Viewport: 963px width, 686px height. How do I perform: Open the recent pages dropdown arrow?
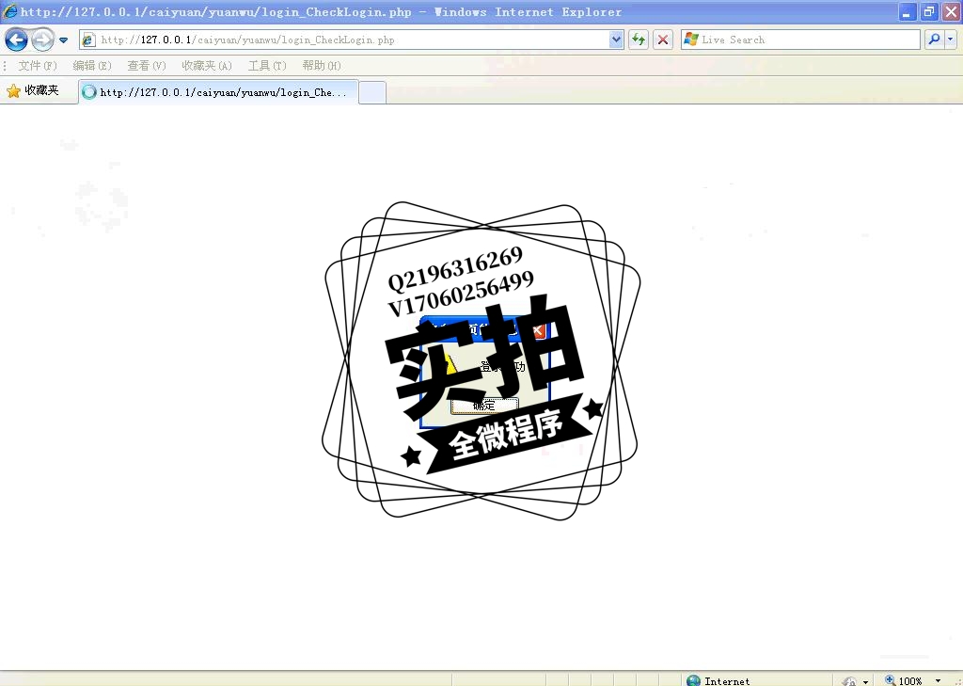pyautogui.click(x=63, y=40)
